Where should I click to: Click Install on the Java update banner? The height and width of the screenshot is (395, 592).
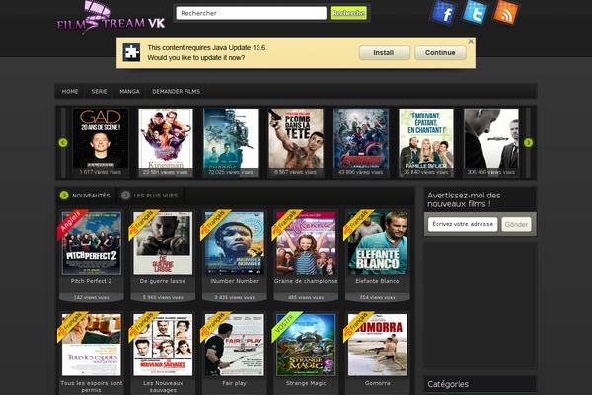point(384,53)
